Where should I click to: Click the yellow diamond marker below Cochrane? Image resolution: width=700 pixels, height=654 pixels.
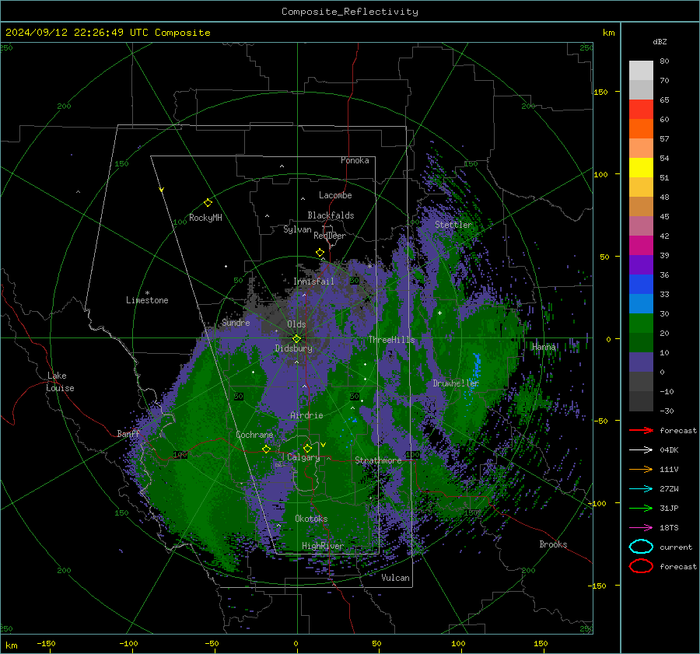point(267,449)
